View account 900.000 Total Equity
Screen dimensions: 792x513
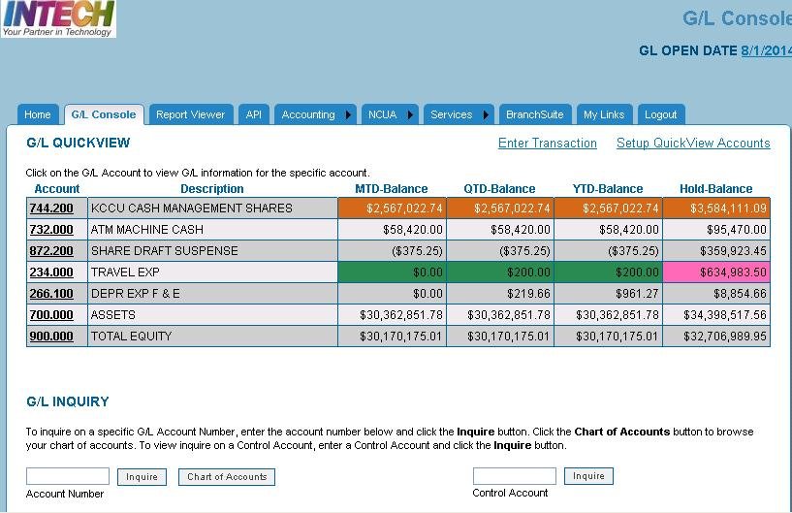pos(51,337)
